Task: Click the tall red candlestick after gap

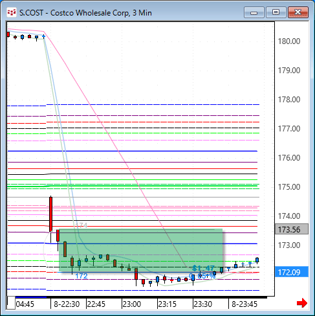Action: [50, 214]
